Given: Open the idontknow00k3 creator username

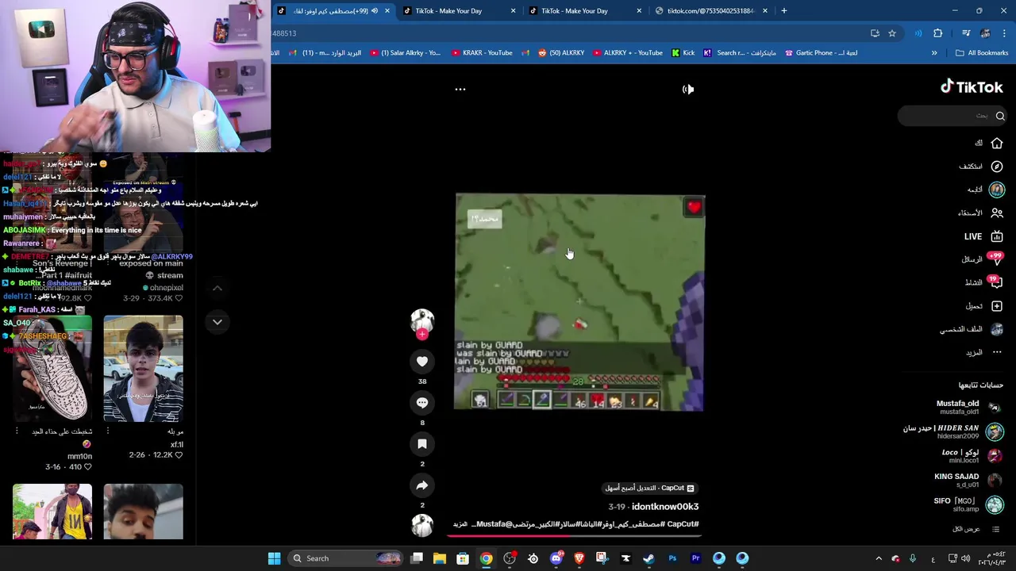Looking at the screenshot, I should 665,507.
